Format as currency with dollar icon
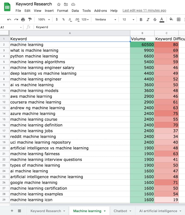This screenshot has height=215, width=185. [57, 19]
